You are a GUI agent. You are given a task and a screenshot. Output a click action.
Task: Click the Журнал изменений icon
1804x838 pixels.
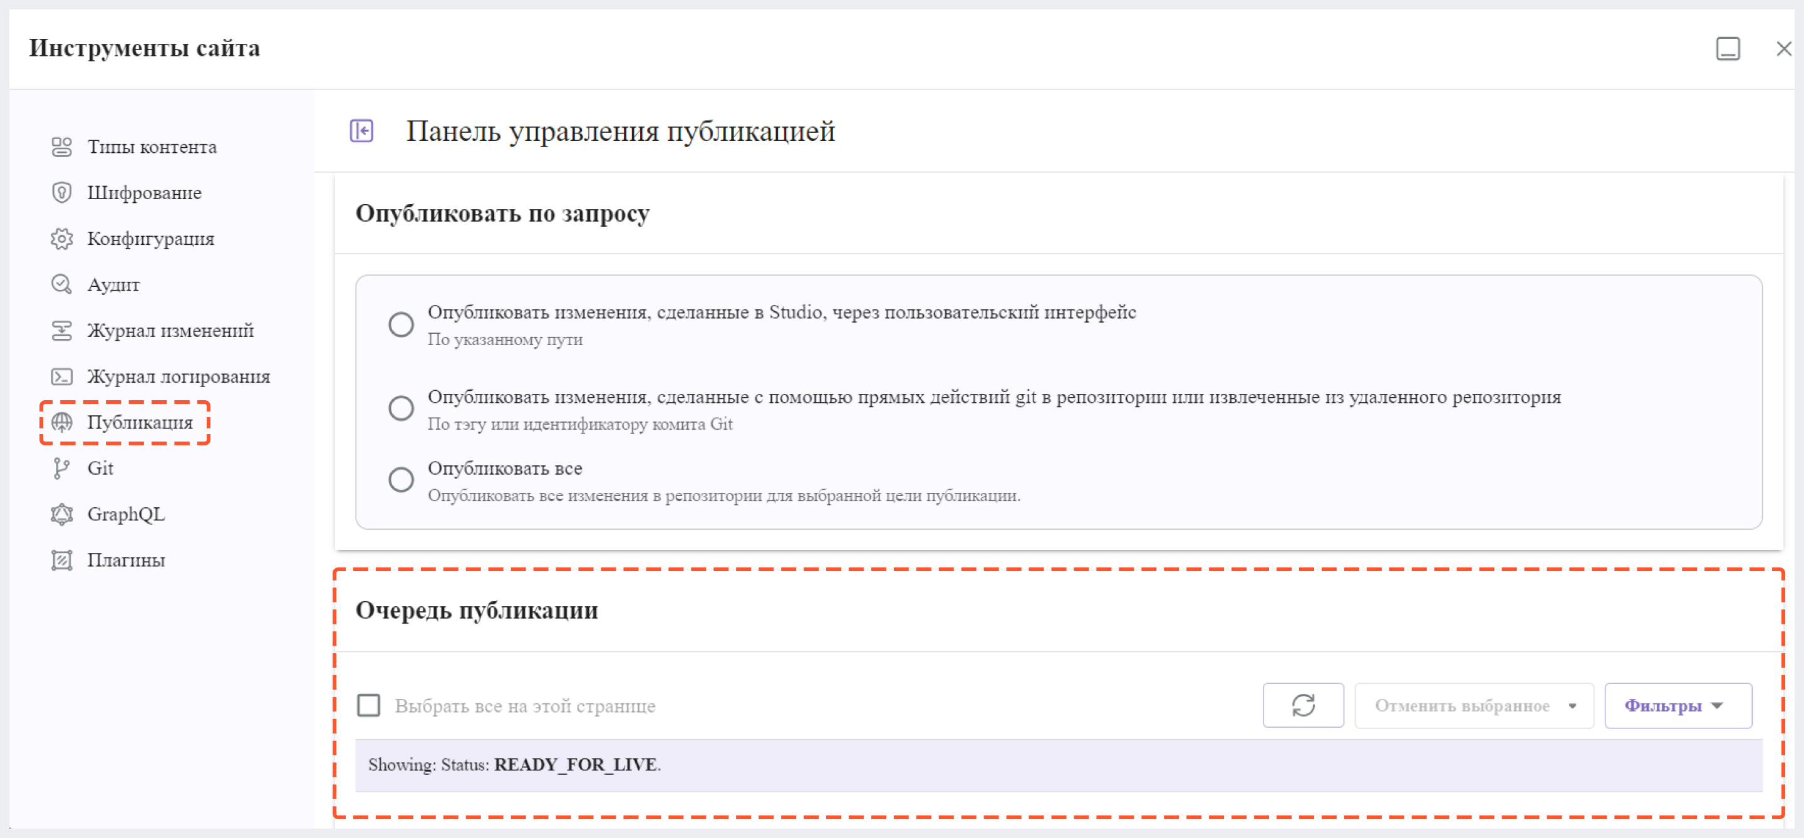[x=61, y=331]
